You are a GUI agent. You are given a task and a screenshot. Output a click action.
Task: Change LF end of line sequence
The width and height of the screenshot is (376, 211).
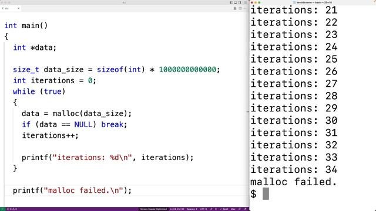click(211, 209)
